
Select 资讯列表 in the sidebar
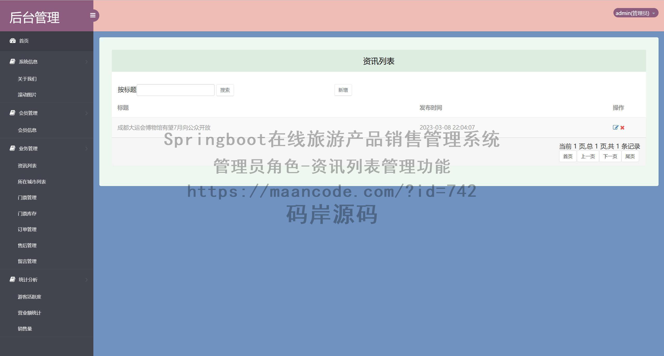[27, 166]
